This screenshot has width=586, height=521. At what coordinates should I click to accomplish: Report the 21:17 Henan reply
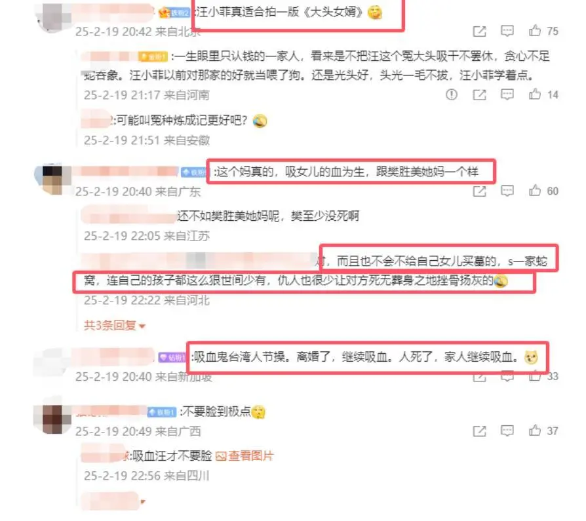tap(452, 94)
